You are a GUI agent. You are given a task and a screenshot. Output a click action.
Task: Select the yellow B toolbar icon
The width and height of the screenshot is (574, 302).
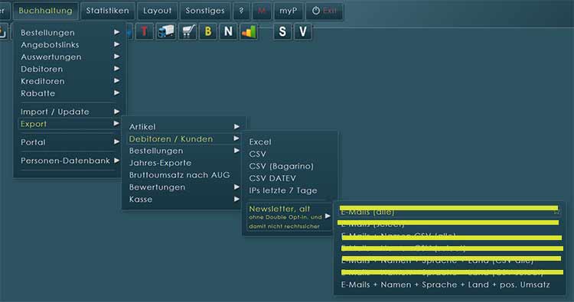tap(208, 32)
